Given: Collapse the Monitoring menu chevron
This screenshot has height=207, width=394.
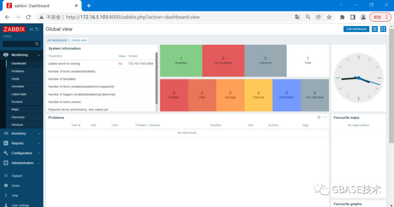Looking at the screenshot, I should pyautogui.click(x=39, y=55).
